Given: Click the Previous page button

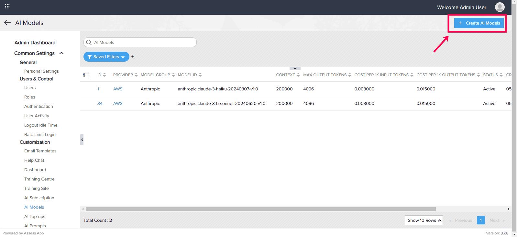Looking at the screenshot, I should tap(461, 220).
